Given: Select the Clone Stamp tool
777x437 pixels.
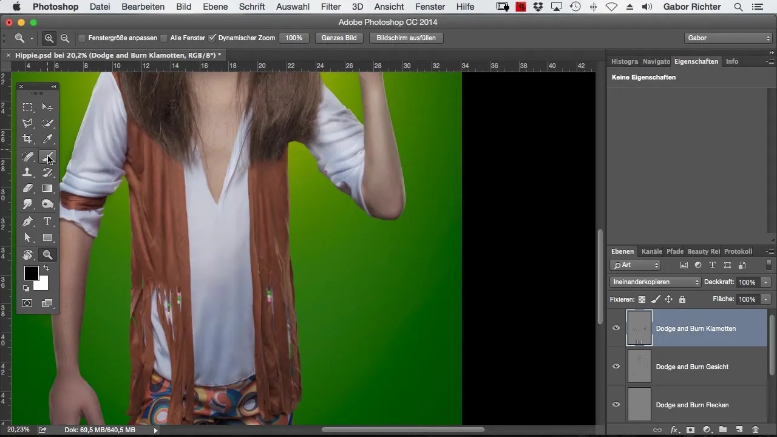Looking at the screenshot, I should [27, 172].
